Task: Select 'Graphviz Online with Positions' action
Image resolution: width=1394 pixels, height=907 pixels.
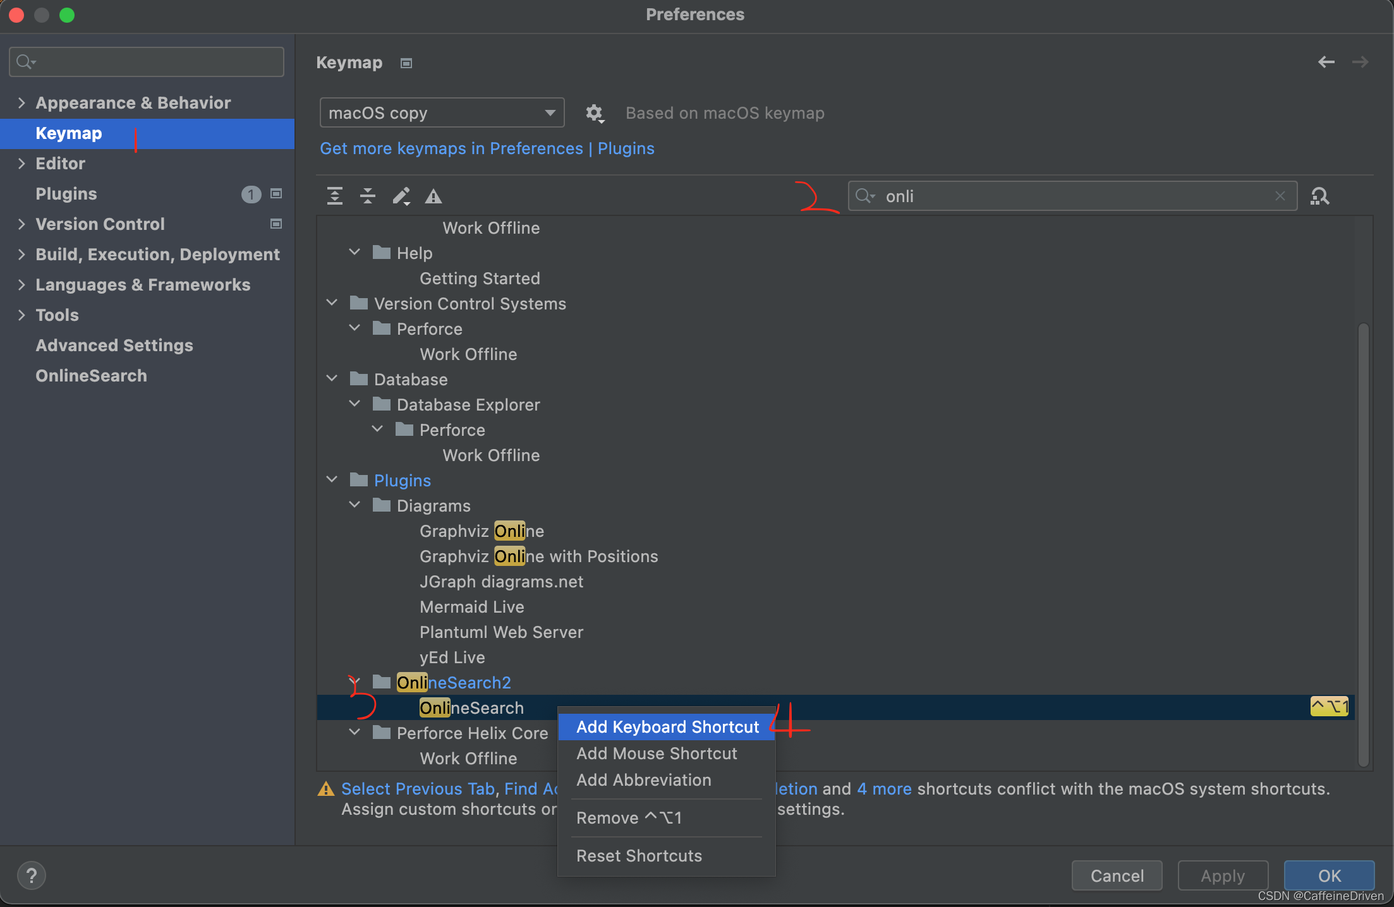Action: (538, 556)
